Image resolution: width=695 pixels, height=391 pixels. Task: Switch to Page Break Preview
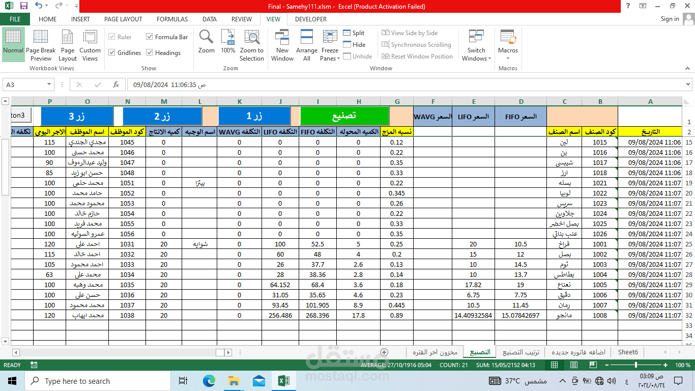pyautogui.click(x=41, y=45)
